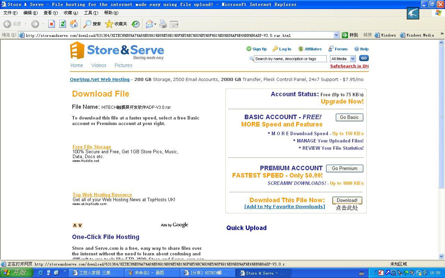This screenshot has width=445, height=278.
Task: Click the Windows Start (开始) button
Action: point(16,273)
